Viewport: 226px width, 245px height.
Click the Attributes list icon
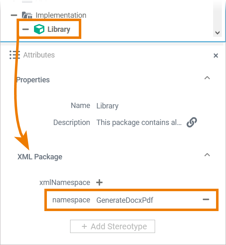pyautogui.click(x=15, y=55)
